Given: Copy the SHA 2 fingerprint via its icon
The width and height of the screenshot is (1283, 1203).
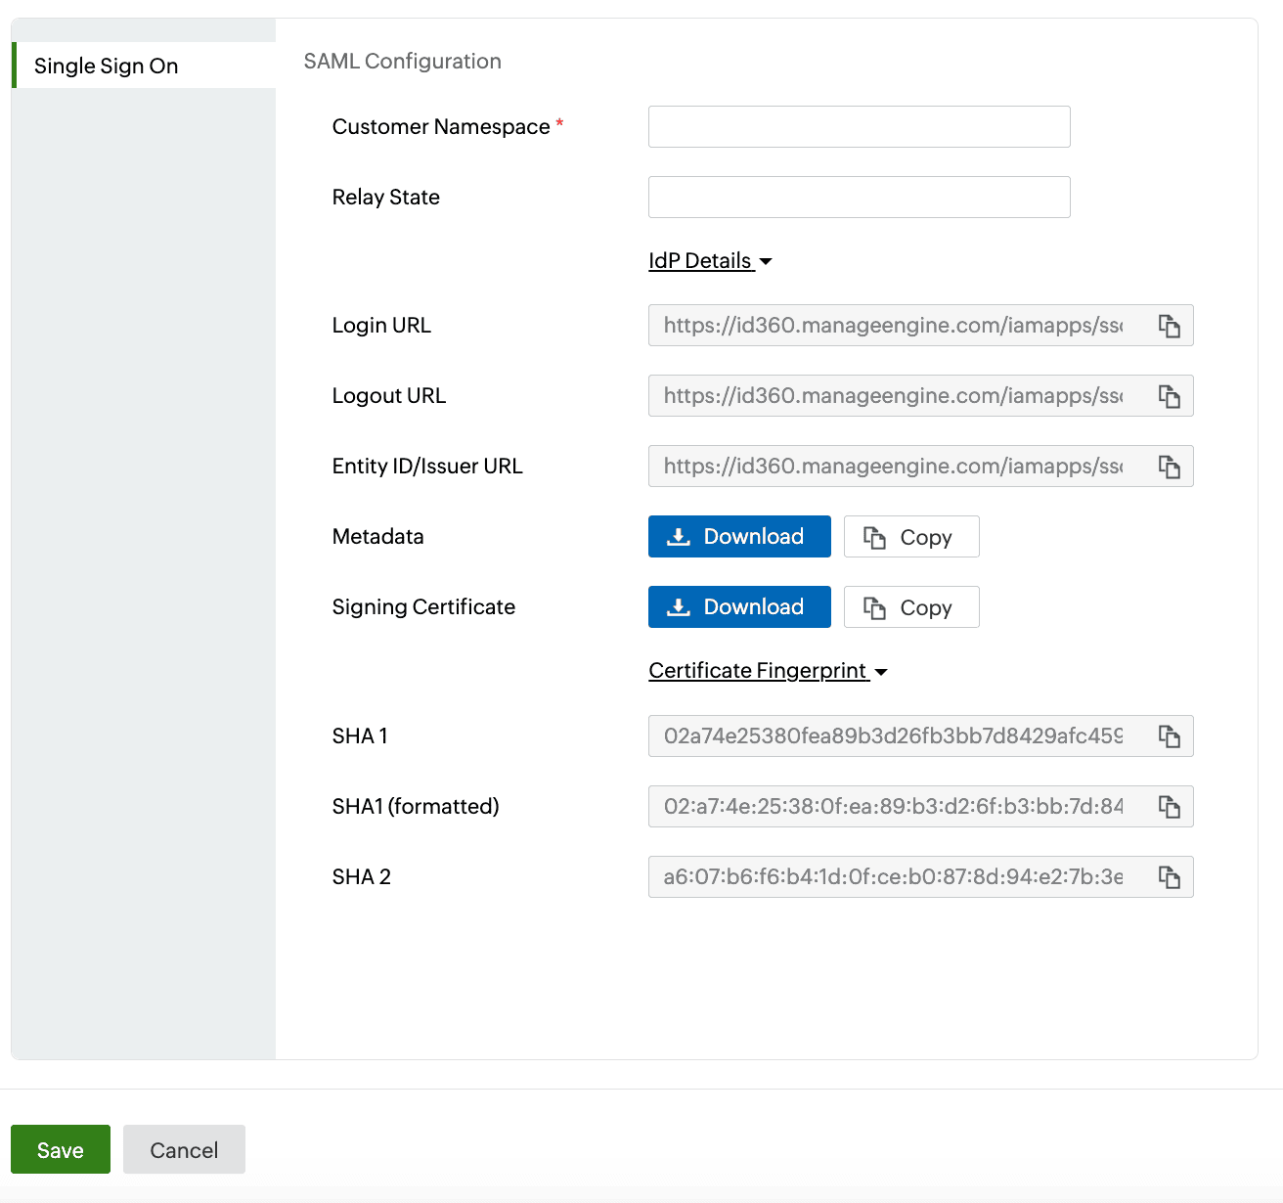Looking at the screenshot, I should coord(1169,877).
